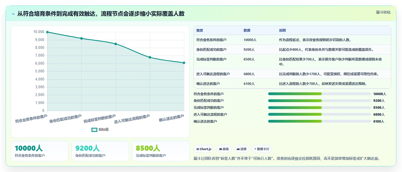402x172 pixels.
Task: Click the 维度 column header
Action: (x=200, y=31)
